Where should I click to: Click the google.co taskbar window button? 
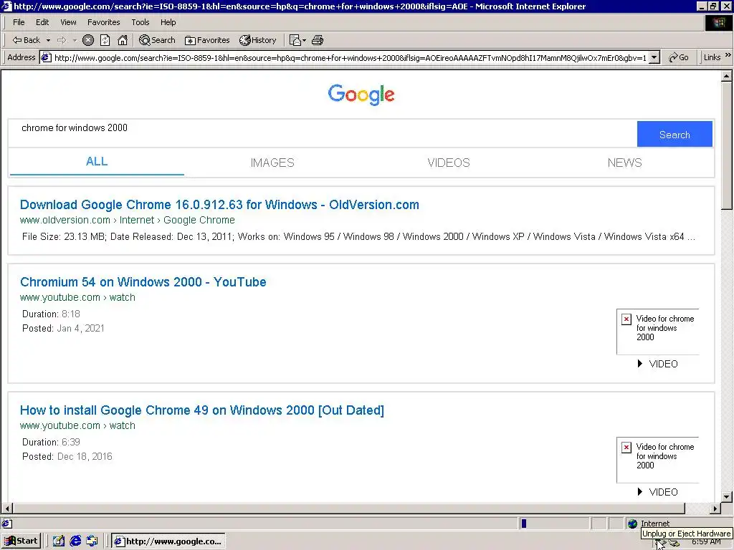point(168,541)
